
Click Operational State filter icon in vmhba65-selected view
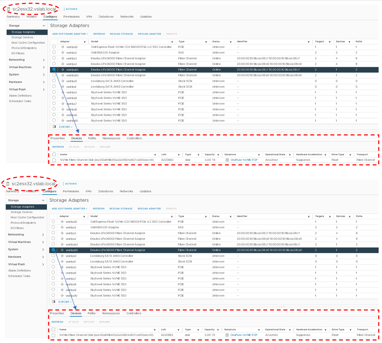[x=290, y=330]
